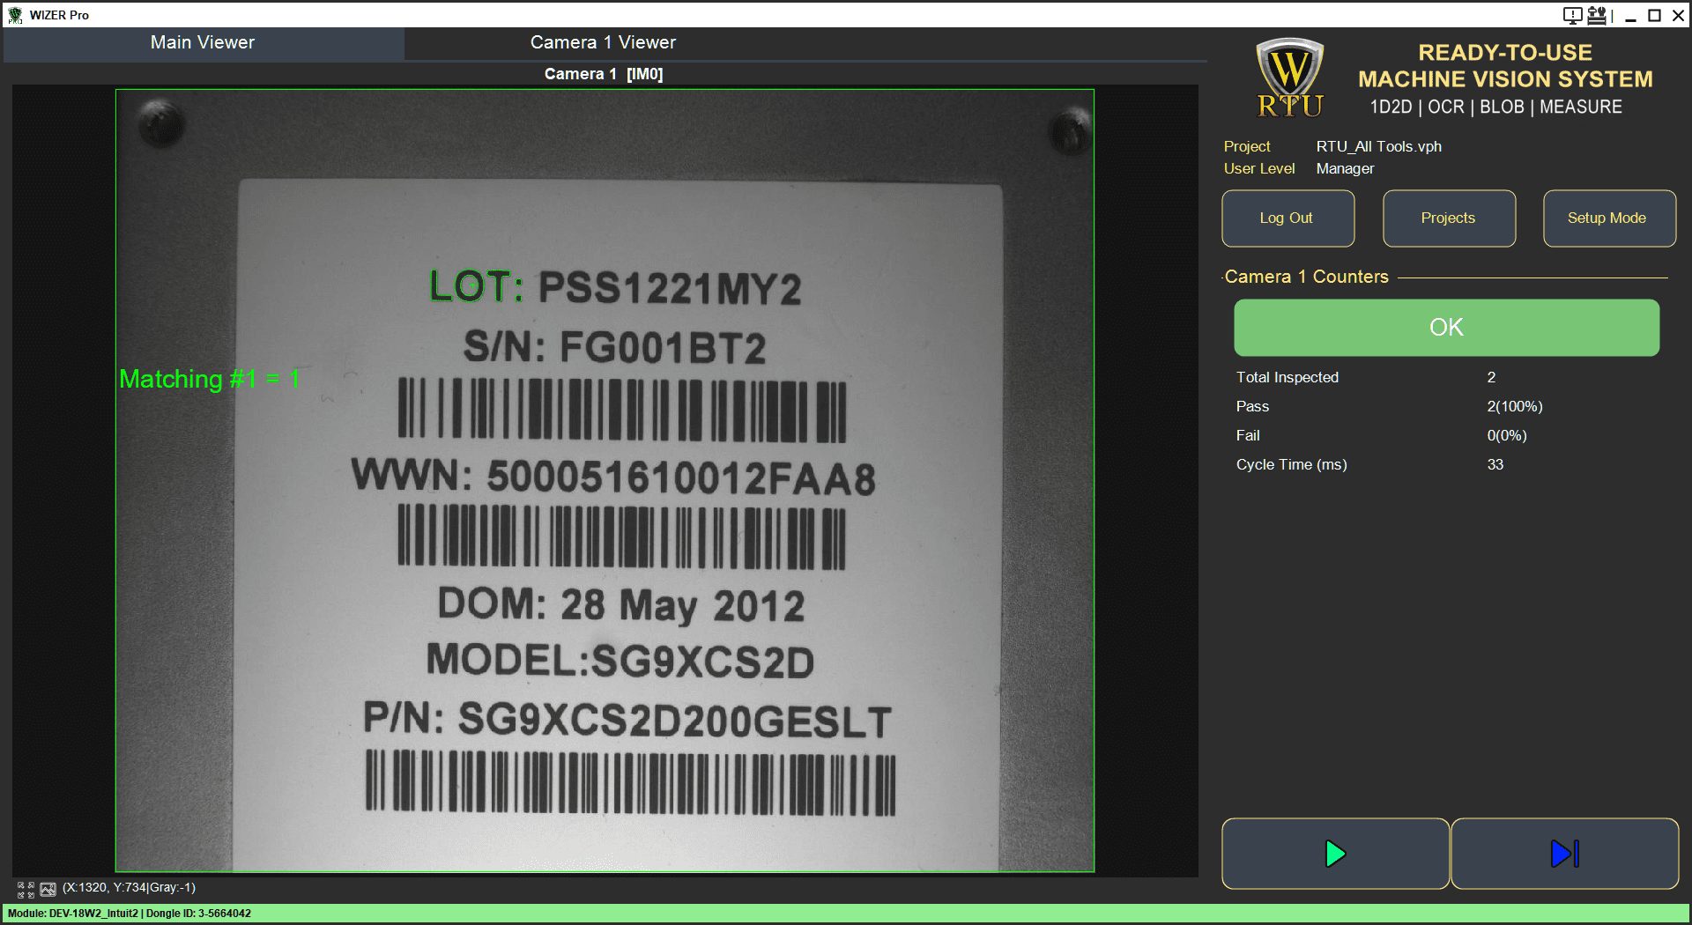The width and height of the screenshot is (1692, 925).
Task: Click the 'Matching #1 = 1' overlay text
Action: pos(210,380)
